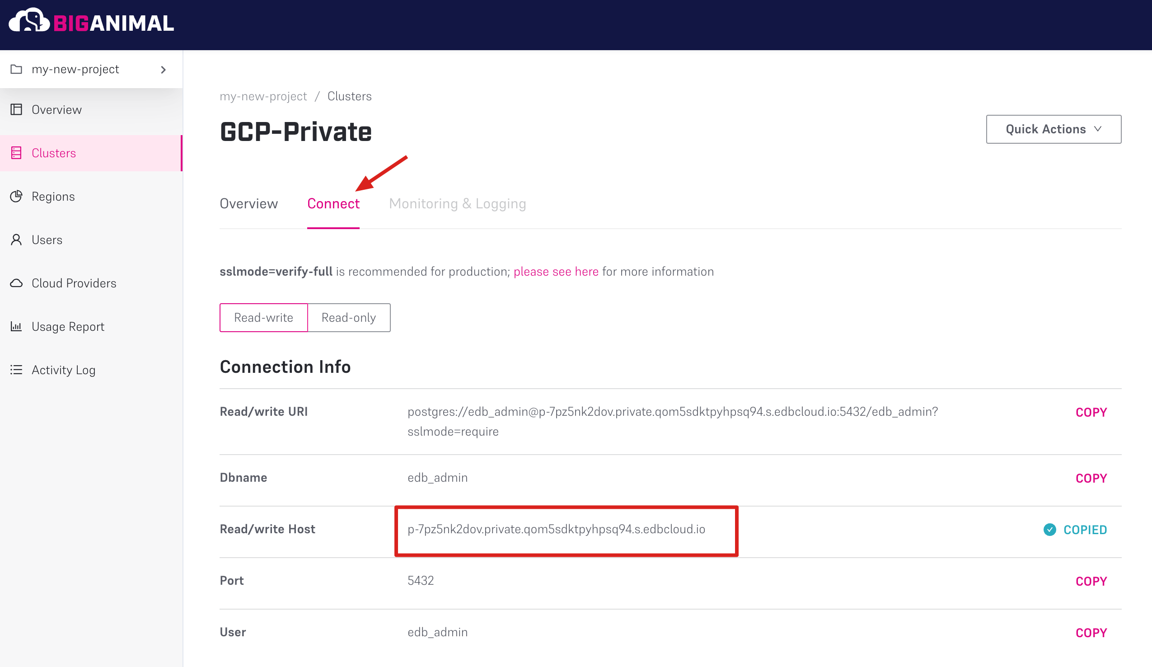Open Overview via its sidebar layout icon
The image size is (1152, 667).
(16, 109)
